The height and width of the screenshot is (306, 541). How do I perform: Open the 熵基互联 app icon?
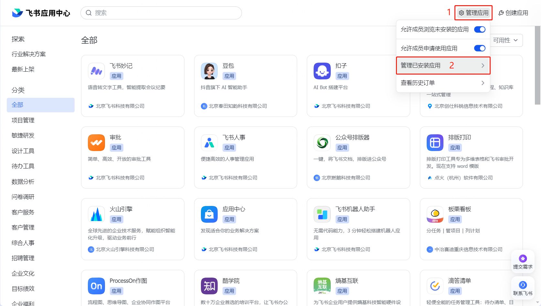[x=322, y=286]
